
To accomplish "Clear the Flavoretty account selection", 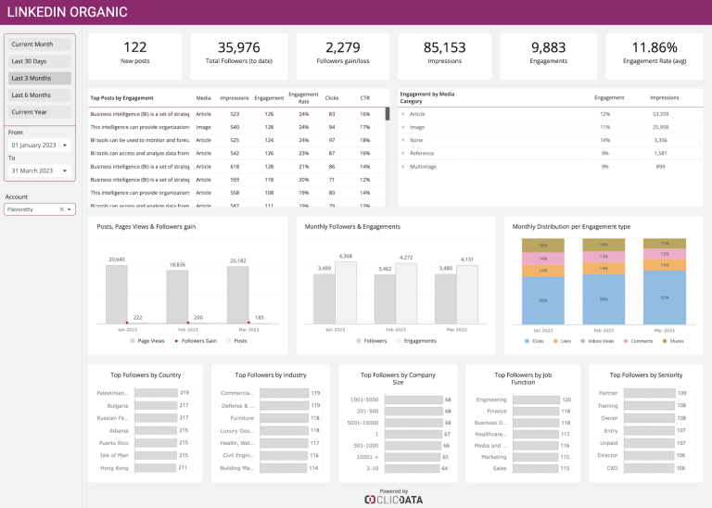I will 61,210.
